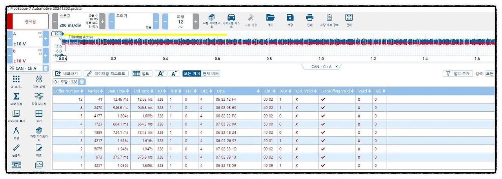This screenshot has width=502, height=179.
Task: Select start time 375.7 ms cell
Action: [x=118, y=157]
